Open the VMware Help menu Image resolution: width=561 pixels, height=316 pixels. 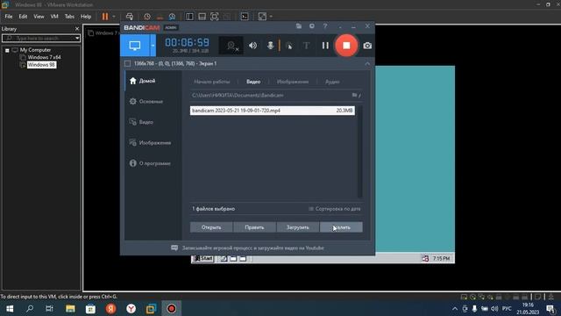point(86,17)
